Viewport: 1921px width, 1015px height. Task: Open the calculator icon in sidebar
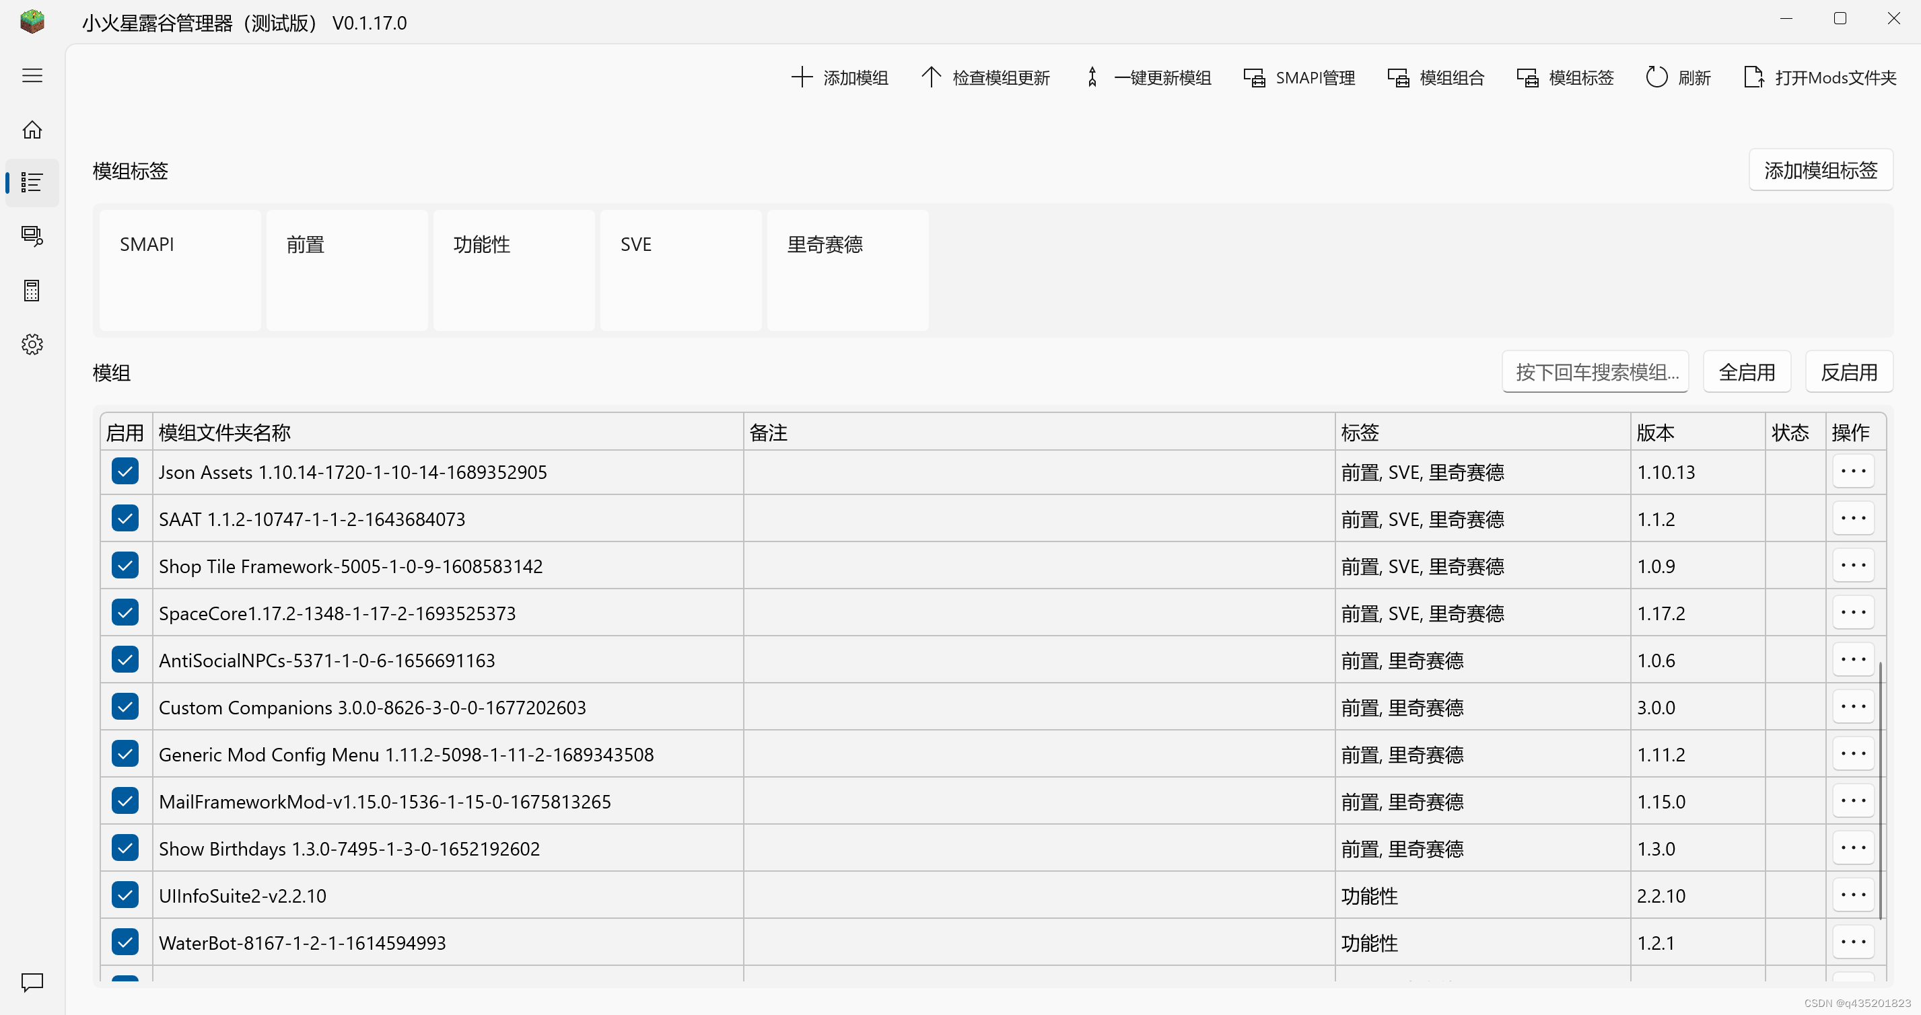pos(32,291)
